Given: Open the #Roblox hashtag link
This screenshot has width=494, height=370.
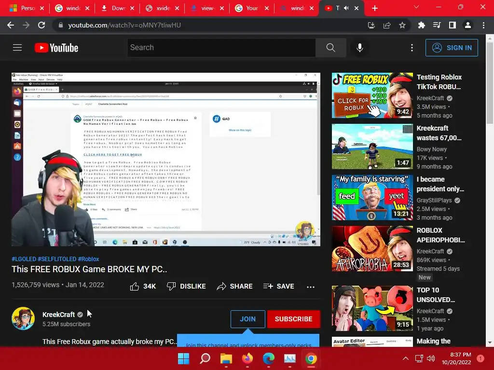Looking at the screenshot, I should [x=89, y=259].
